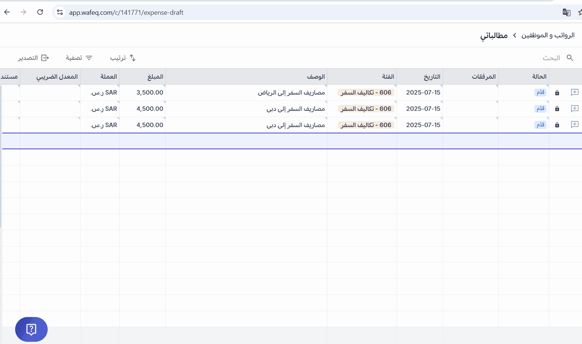
Task: Focus the البحث search field
Action: pyautogui.click(x=551, y=58)
